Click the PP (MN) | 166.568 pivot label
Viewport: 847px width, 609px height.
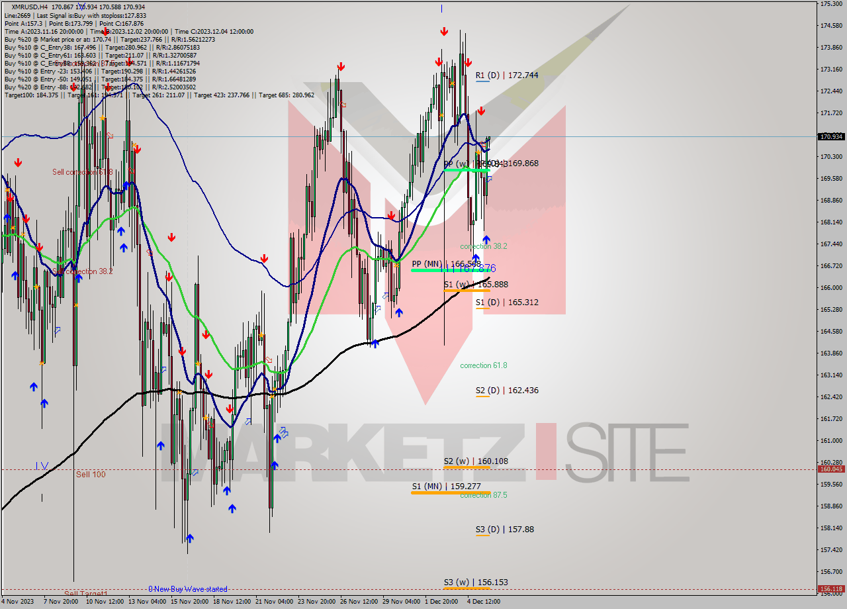[x=446, y=264]
